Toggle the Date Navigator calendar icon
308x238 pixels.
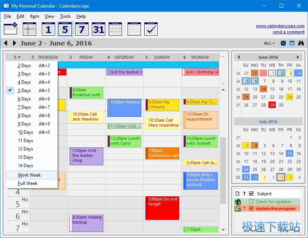pyautogui.click(x=292, y=44)
